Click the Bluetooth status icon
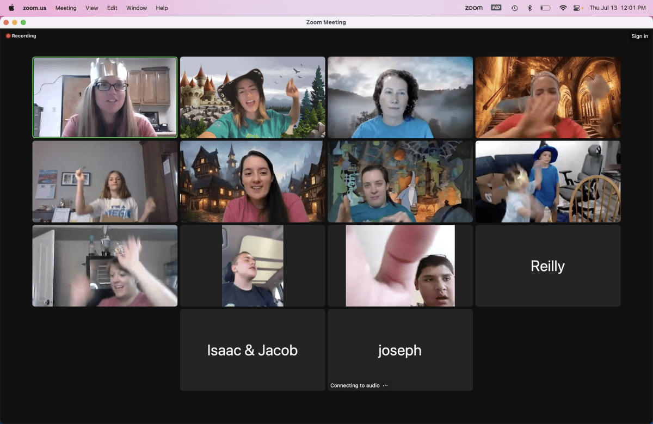 [x=529, y=8]
